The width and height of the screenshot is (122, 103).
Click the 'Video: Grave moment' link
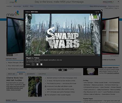point(13,90)
